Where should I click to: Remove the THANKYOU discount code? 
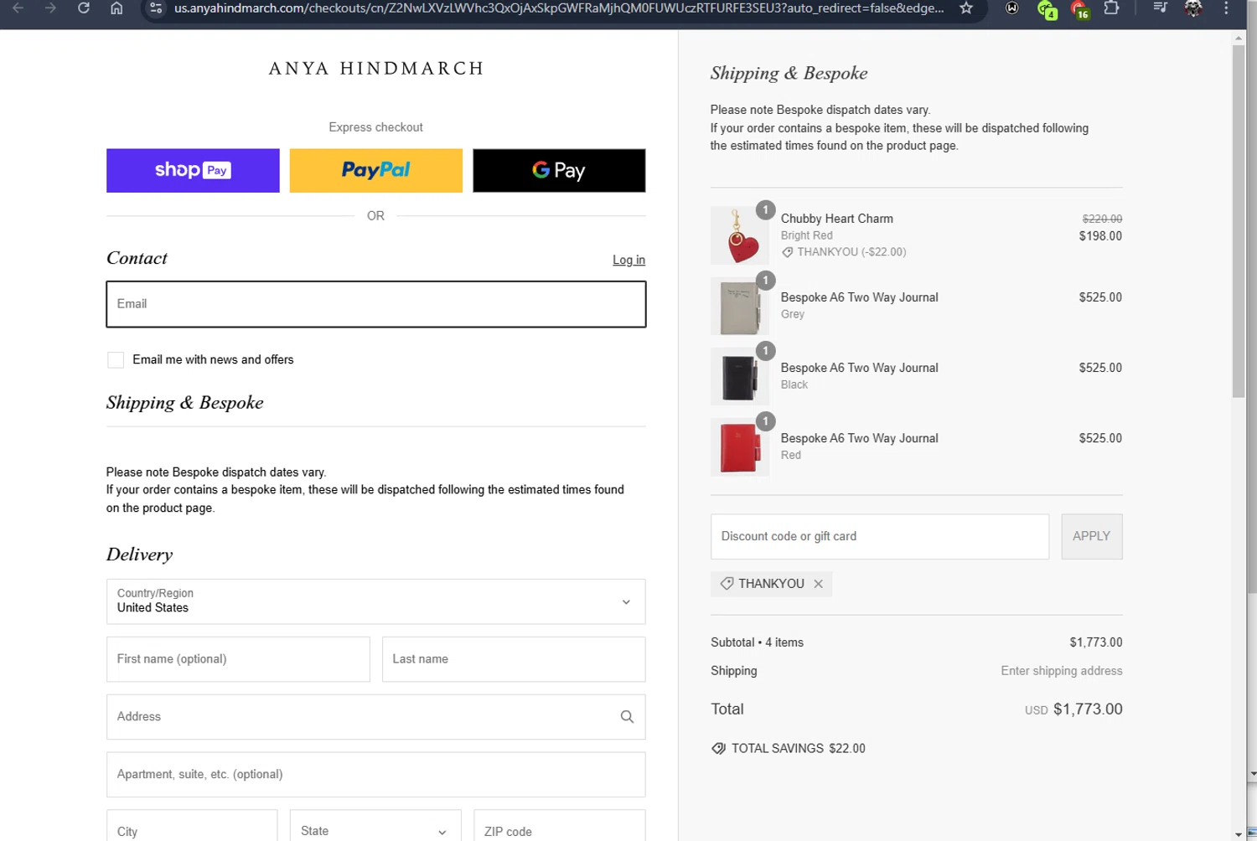click(819, 584)
